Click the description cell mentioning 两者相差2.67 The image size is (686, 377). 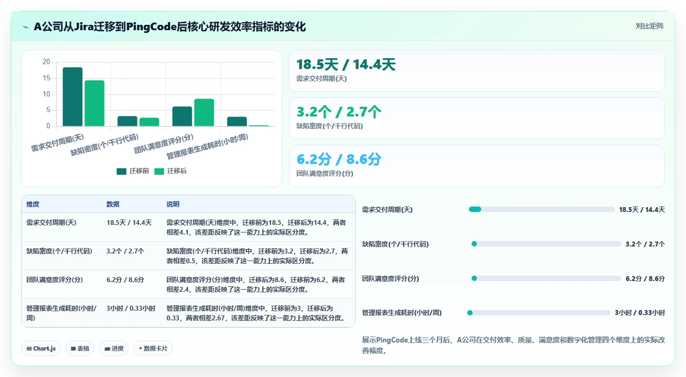point(257,313)
